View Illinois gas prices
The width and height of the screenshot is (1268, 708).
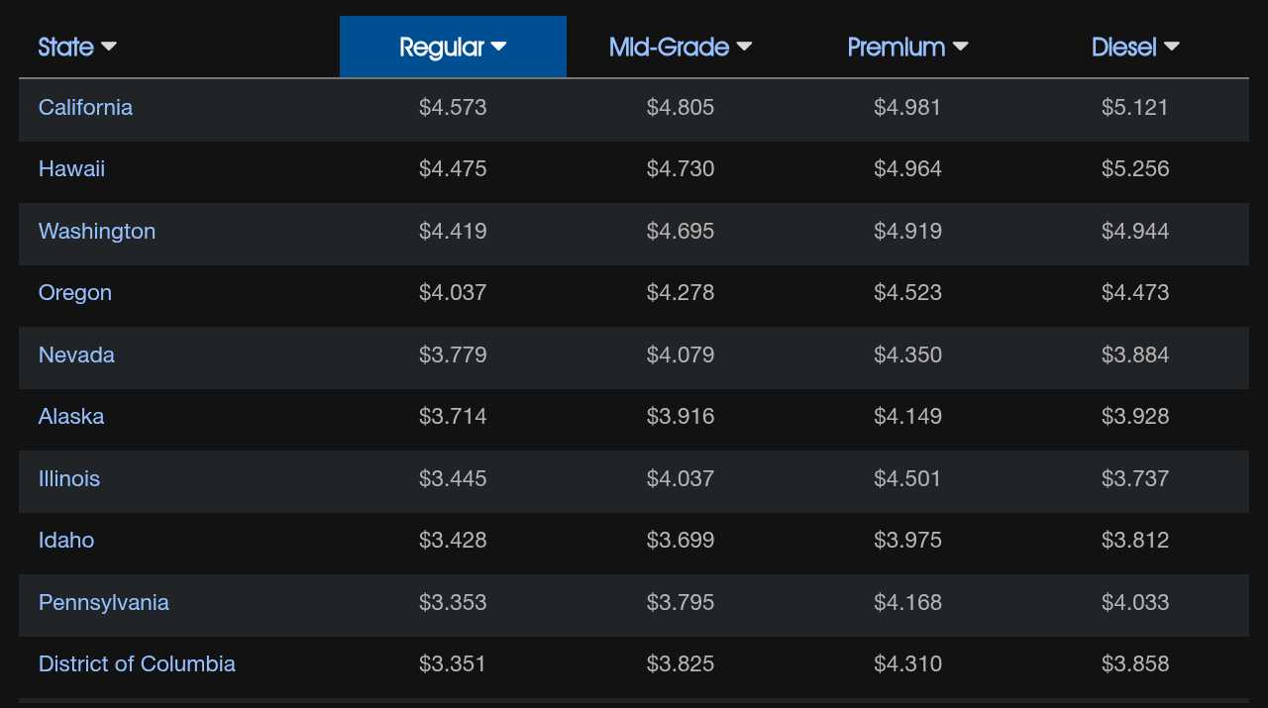tap(69, 478)
